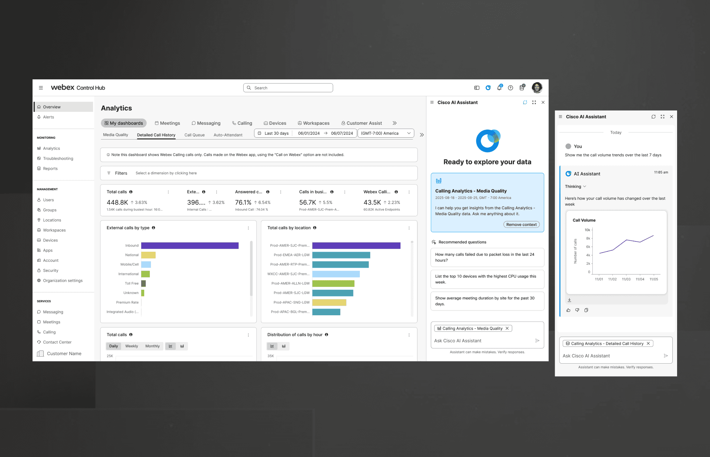The height and width of the screenshot is (457, 710).
Task: Download the Call Volume chart
Action: click(x=569, y=300)
